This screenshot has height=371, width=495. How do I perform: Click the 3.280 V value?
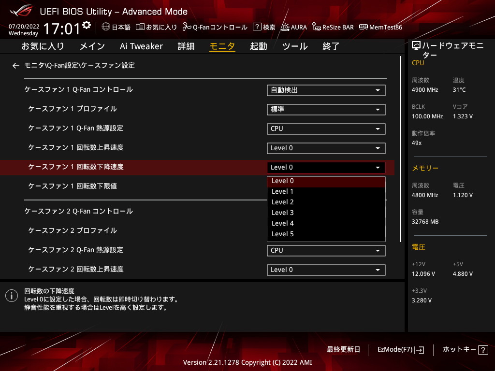point(422,300)
